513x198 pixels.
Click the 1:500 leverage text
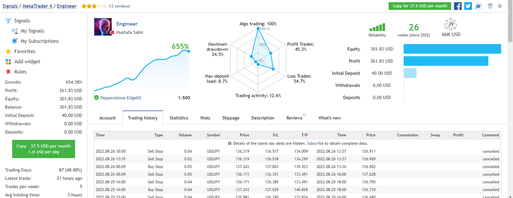184,98
